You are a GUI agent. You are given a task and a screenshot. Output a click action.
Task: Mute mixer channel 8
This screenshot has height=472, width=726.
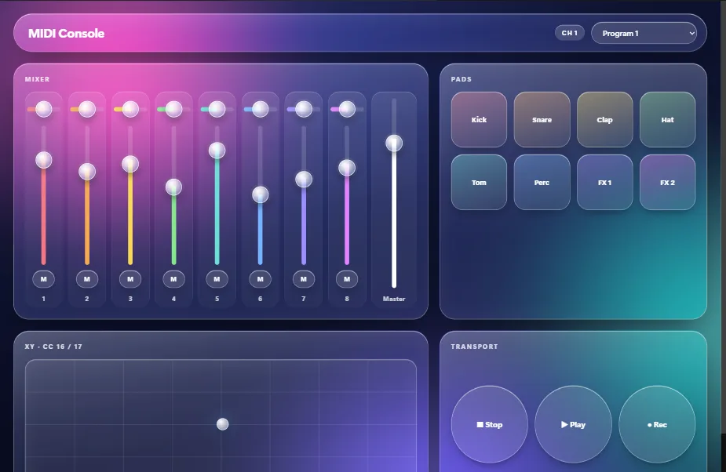tap(347, 279)
